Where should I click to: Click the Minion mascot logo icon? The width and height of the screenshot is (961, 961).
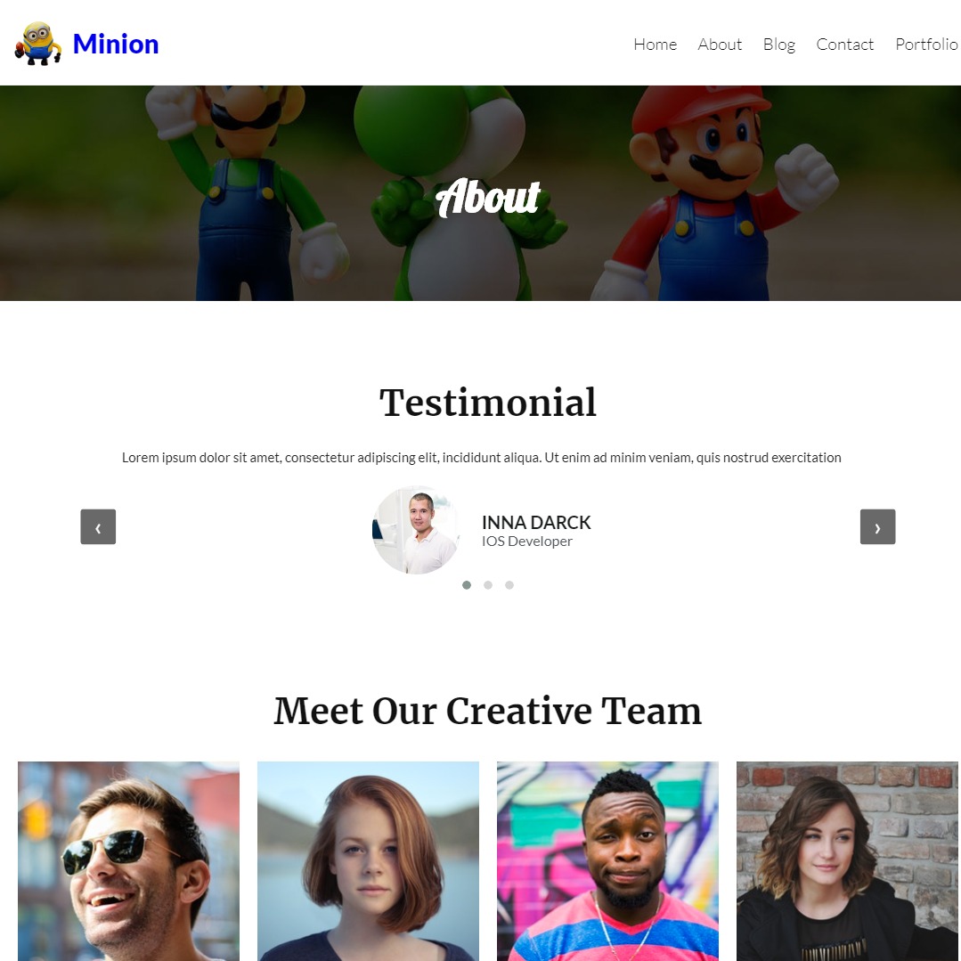point(38,44)
